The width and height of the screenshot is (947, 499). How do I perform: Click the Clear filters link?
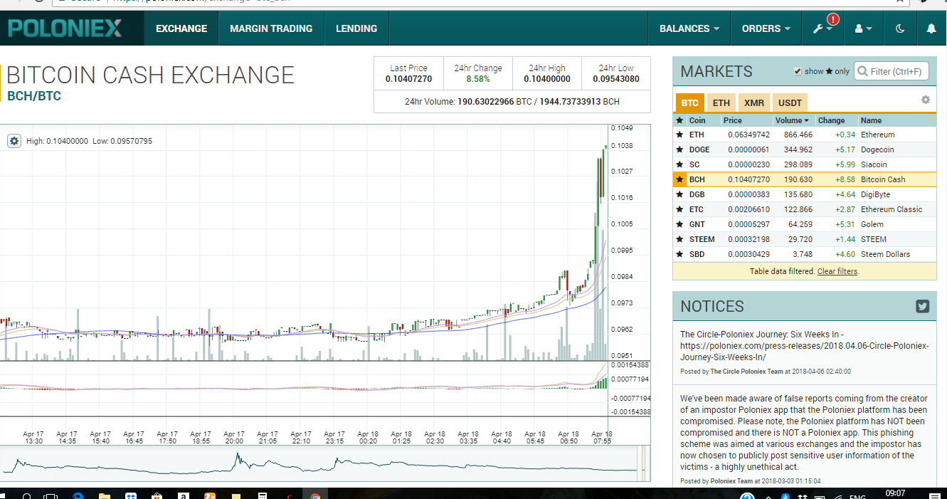pos(837,272)
